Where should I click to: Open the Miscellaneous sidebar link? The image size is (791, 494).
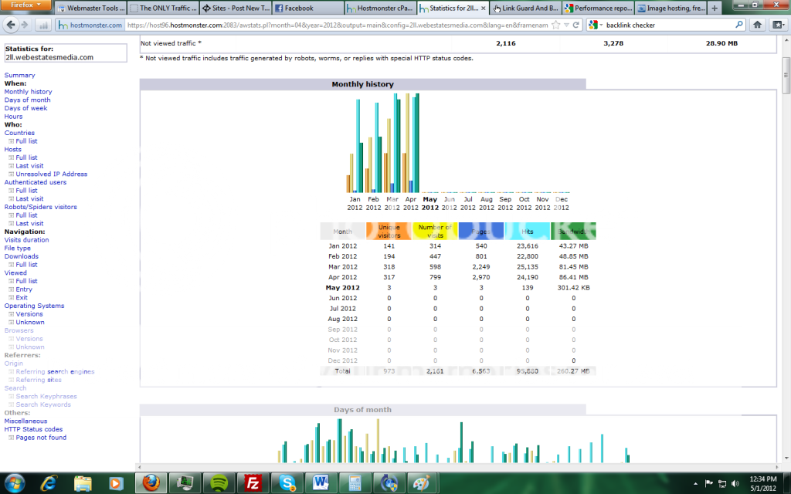[x=25, y=421]
